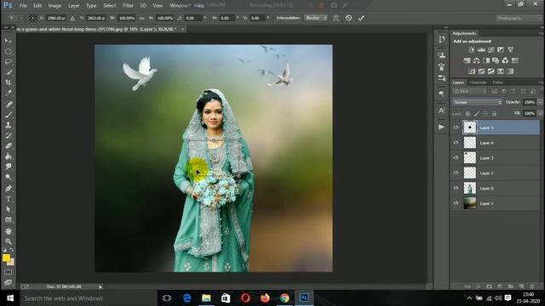The image size is (545, 306).
Task: Select the Move tool
Action: (8, 41)
